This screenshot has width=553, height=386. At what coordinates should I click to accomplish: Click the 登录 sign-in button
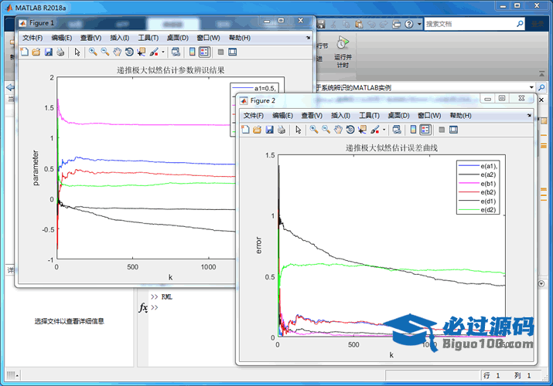coord(540,24)
